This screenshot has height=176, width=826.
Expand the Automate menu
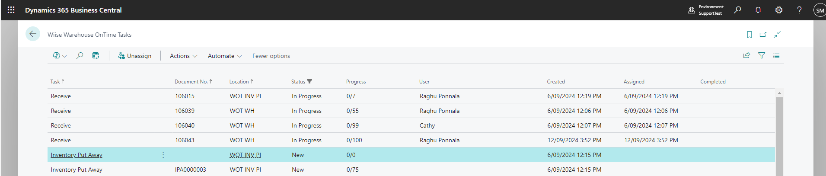click(225, 56)
